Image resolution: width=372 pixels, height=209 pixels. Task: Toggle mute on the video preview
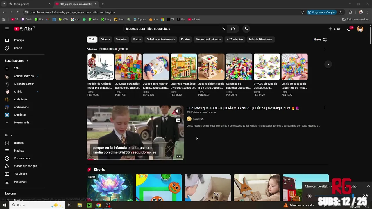pos(178,111)
